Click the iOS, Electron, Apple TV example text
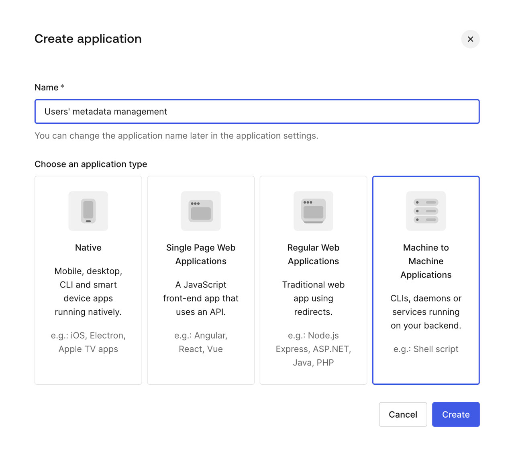The image size is (514, 461). tap(88, 342)
